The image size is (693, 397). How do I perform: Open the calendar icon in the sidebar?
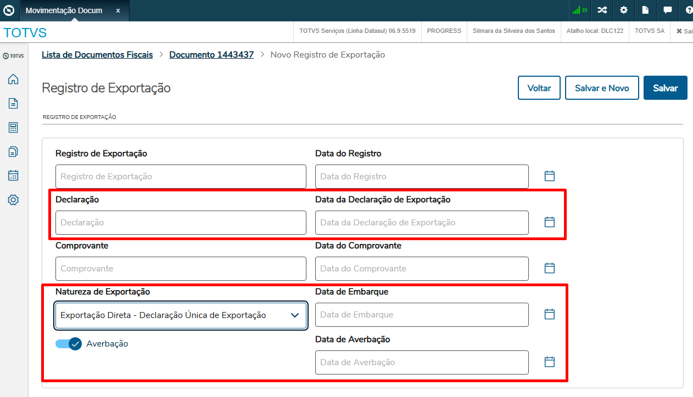13,175
